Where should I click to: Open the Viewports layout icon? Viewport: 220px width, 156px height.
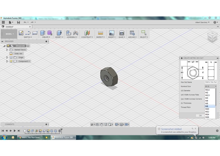126,124
